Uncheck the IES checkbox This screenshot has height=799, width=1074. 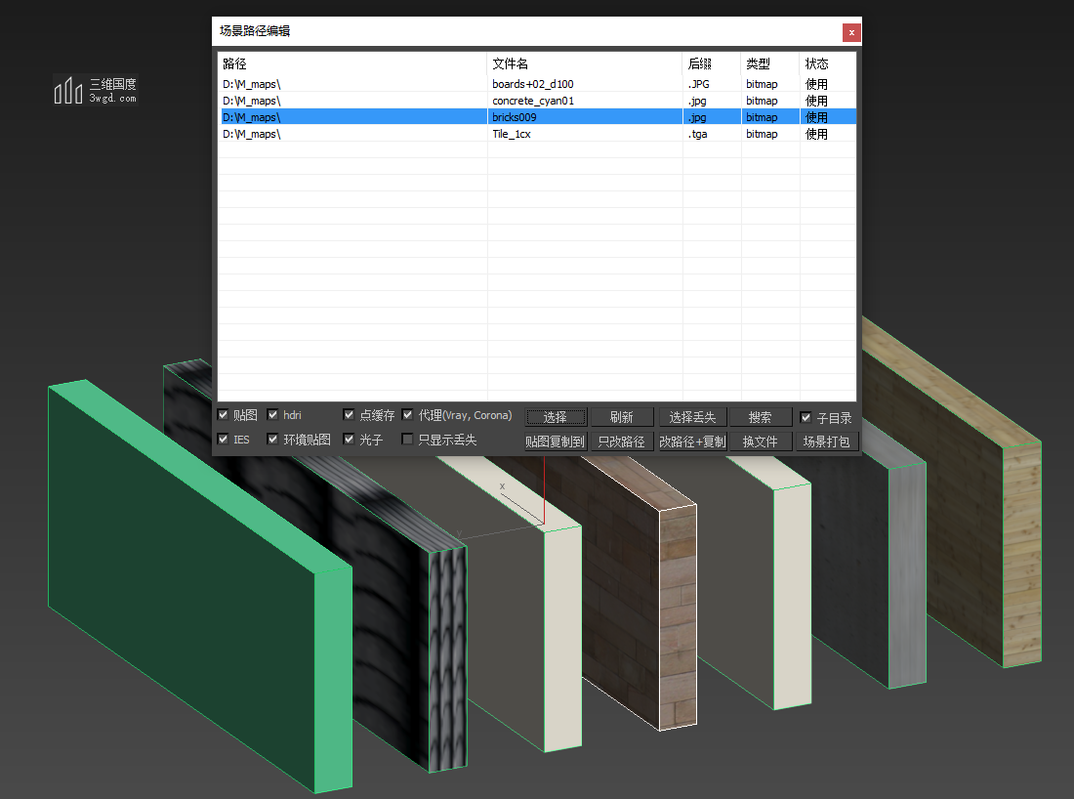click(224, 440)
